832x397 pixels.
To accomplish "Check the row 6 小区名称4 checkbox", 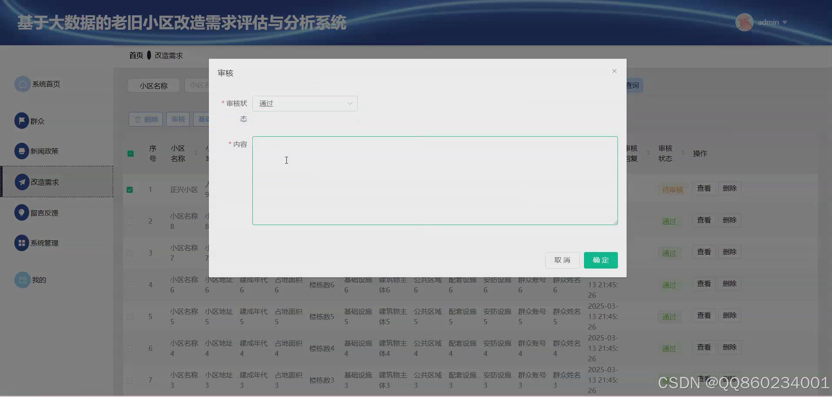I will click(x=130, y=348).
